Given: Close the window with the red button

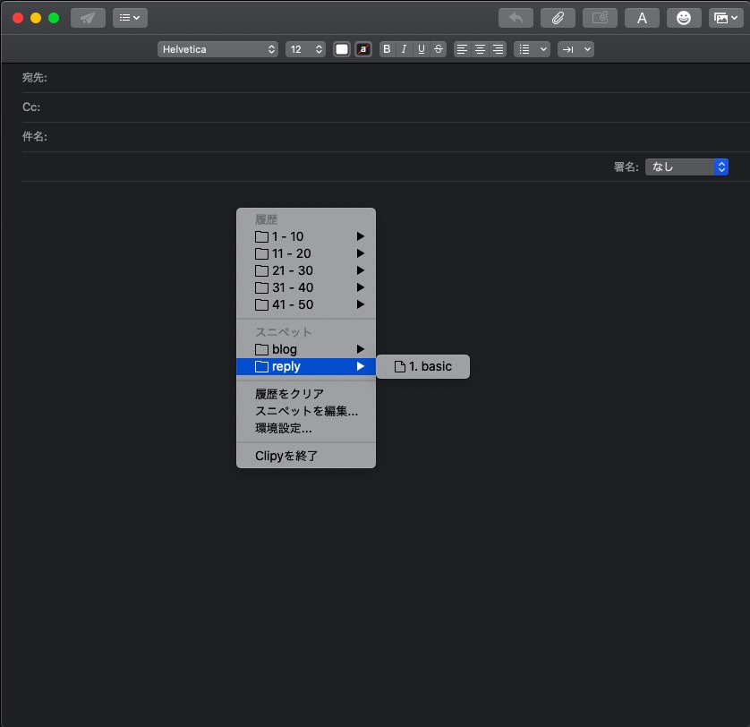Looking at the screenshot, I should click(18, 18).
